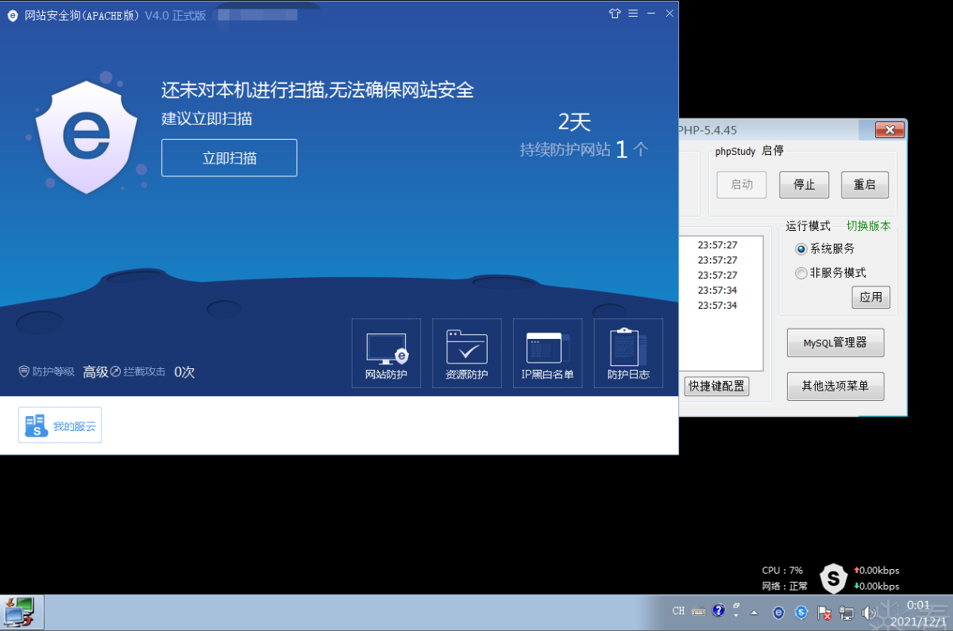Viewport: 953px width, 631px height.
Task: Open MySQL管理器 menu in phpStudy
Action: point(835,343)
